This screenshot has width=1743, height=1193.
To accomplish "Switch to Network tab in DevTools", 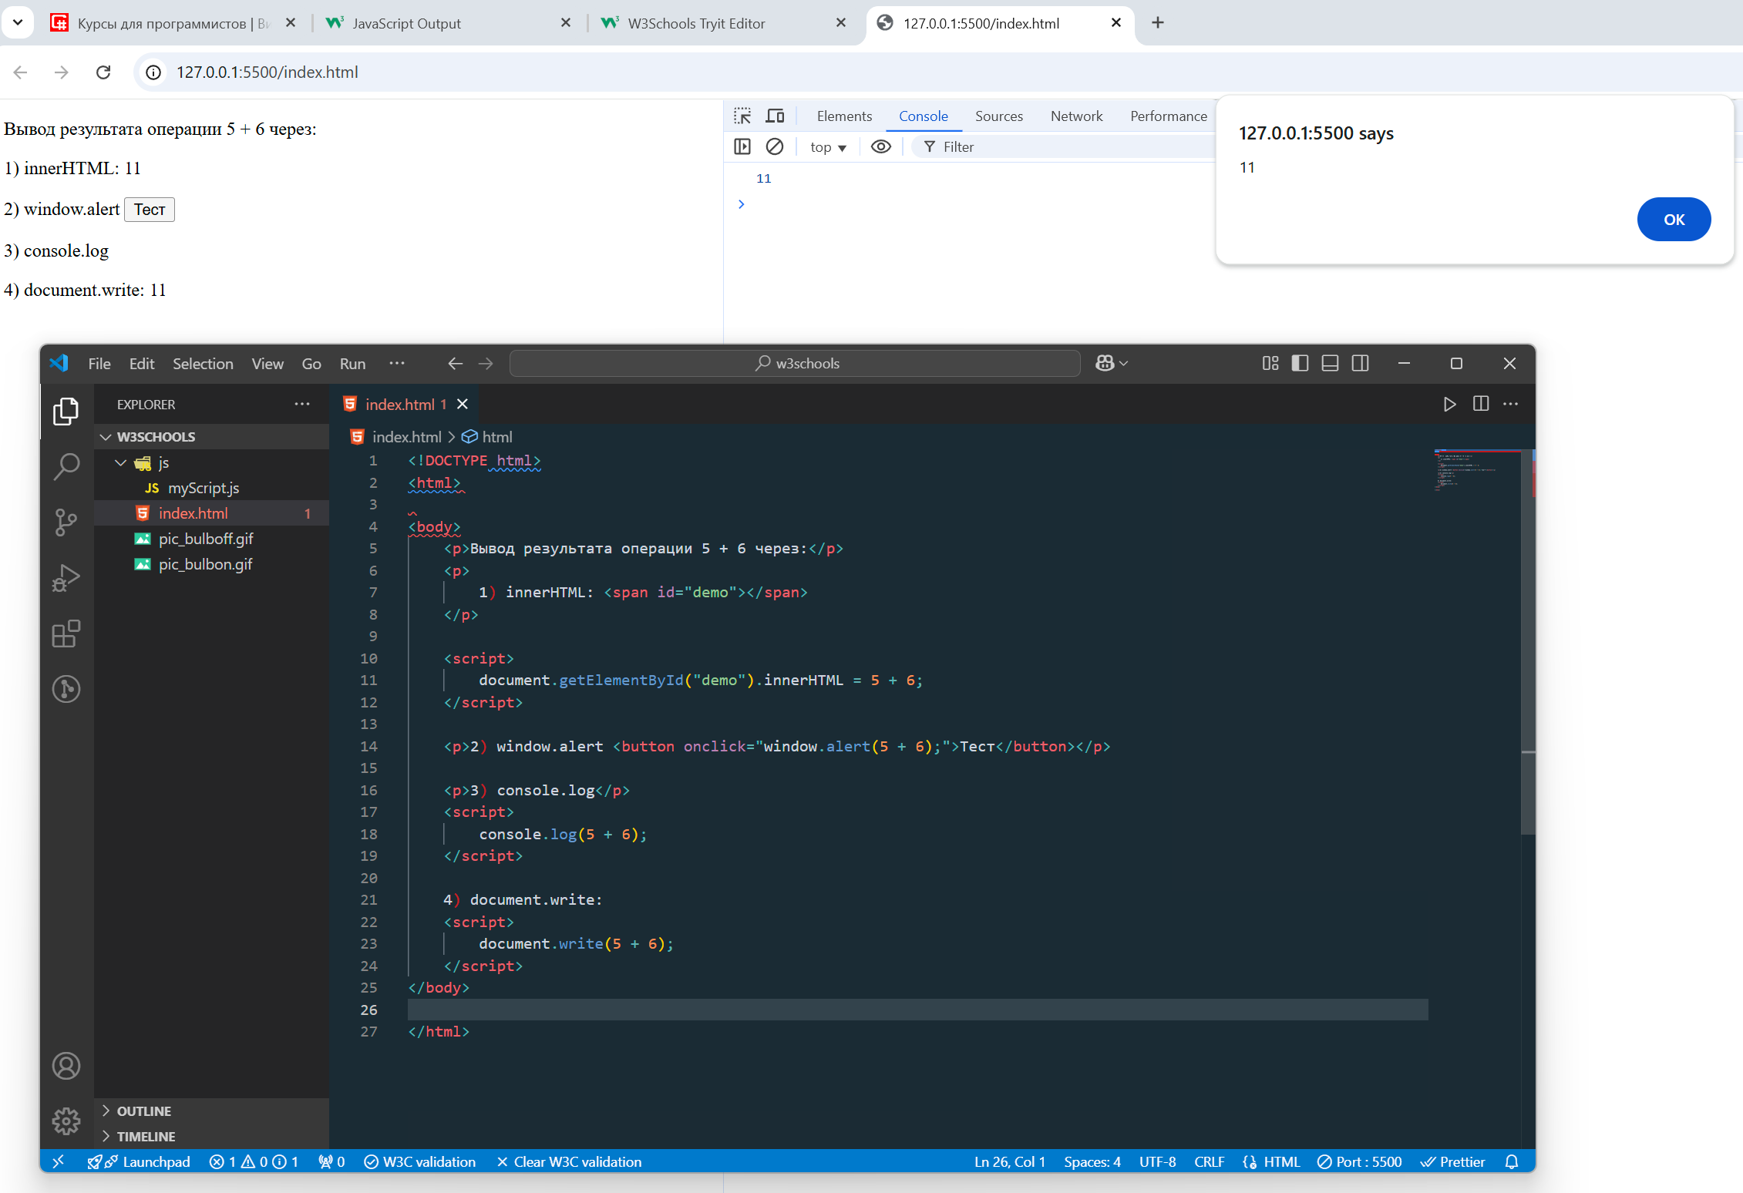I will click(1076, 116).
